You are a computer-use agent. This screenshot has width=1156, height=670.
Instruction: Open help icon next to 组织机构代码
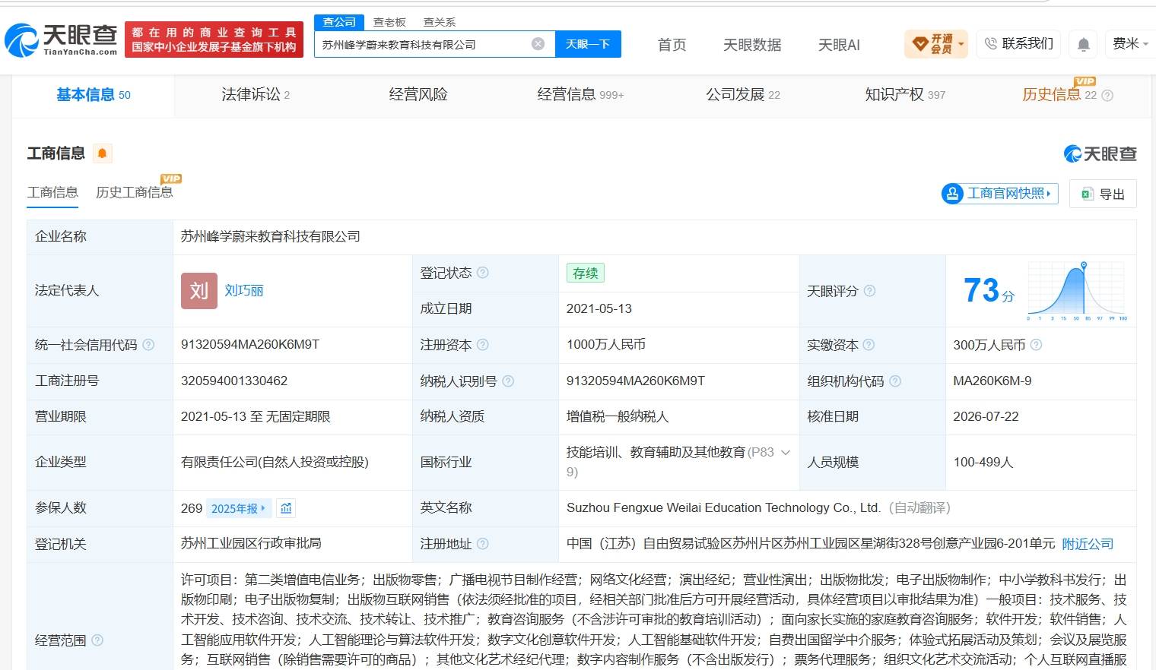[x=895, y=381]
